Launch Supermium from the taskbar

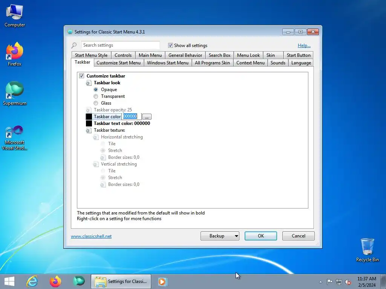point(79,281)
